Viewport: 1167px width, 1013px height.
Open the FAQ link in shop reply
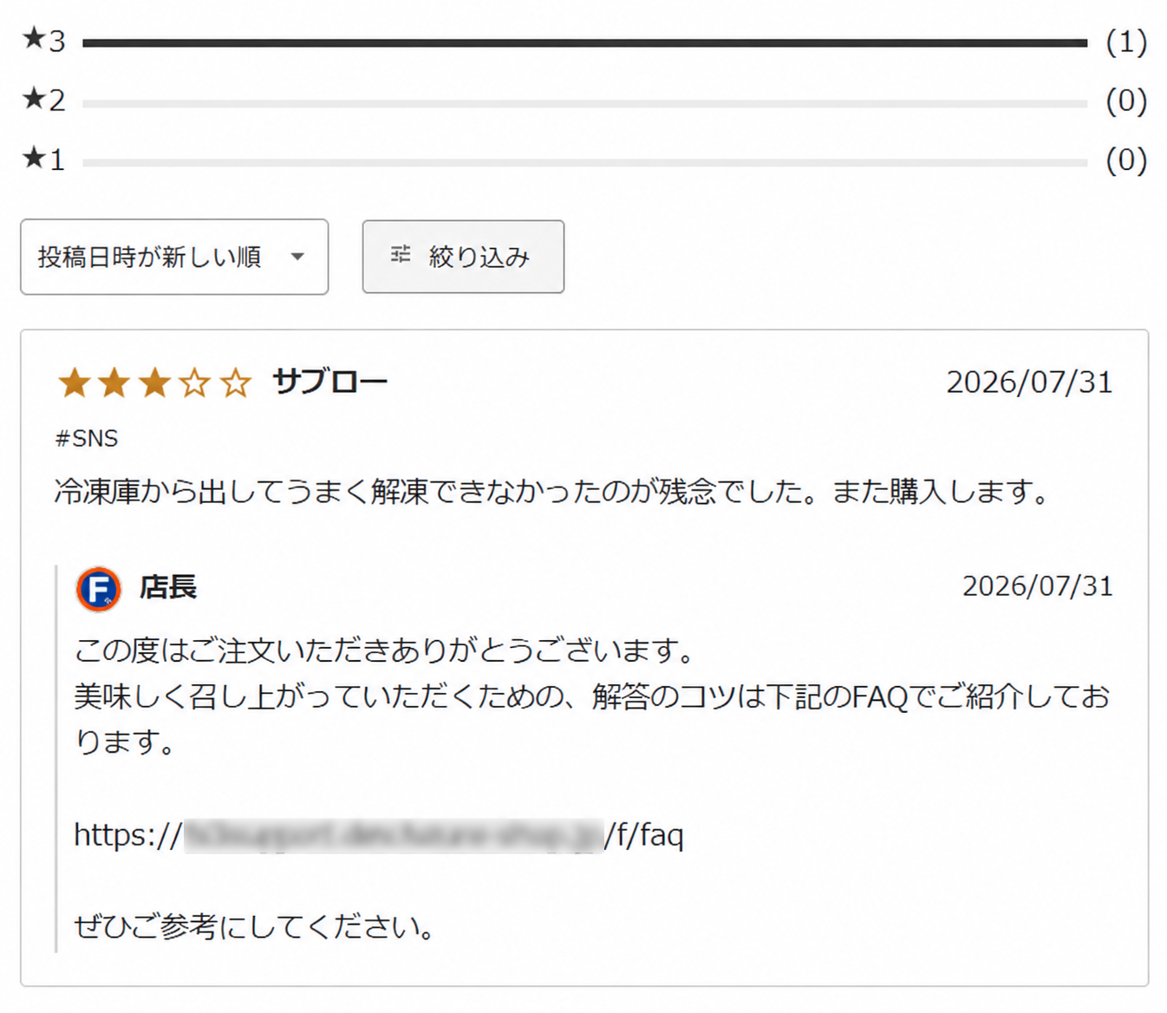[379, 834]
